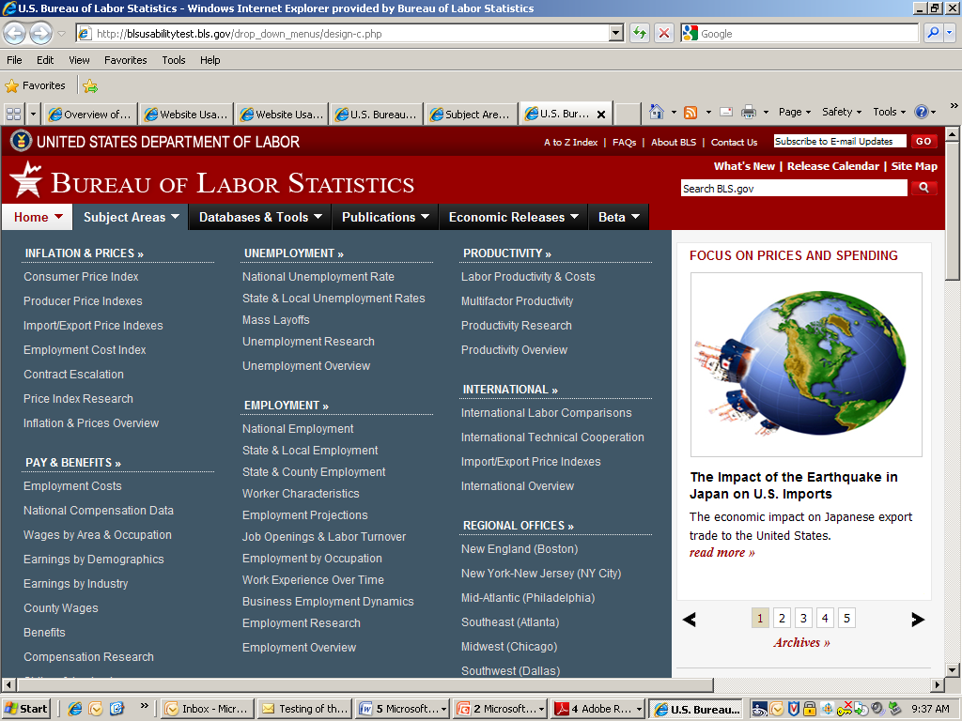Click Internet Explorer icon in Quick Launch
The width and height of the screenshot is (962, 721).
point(75,709)
